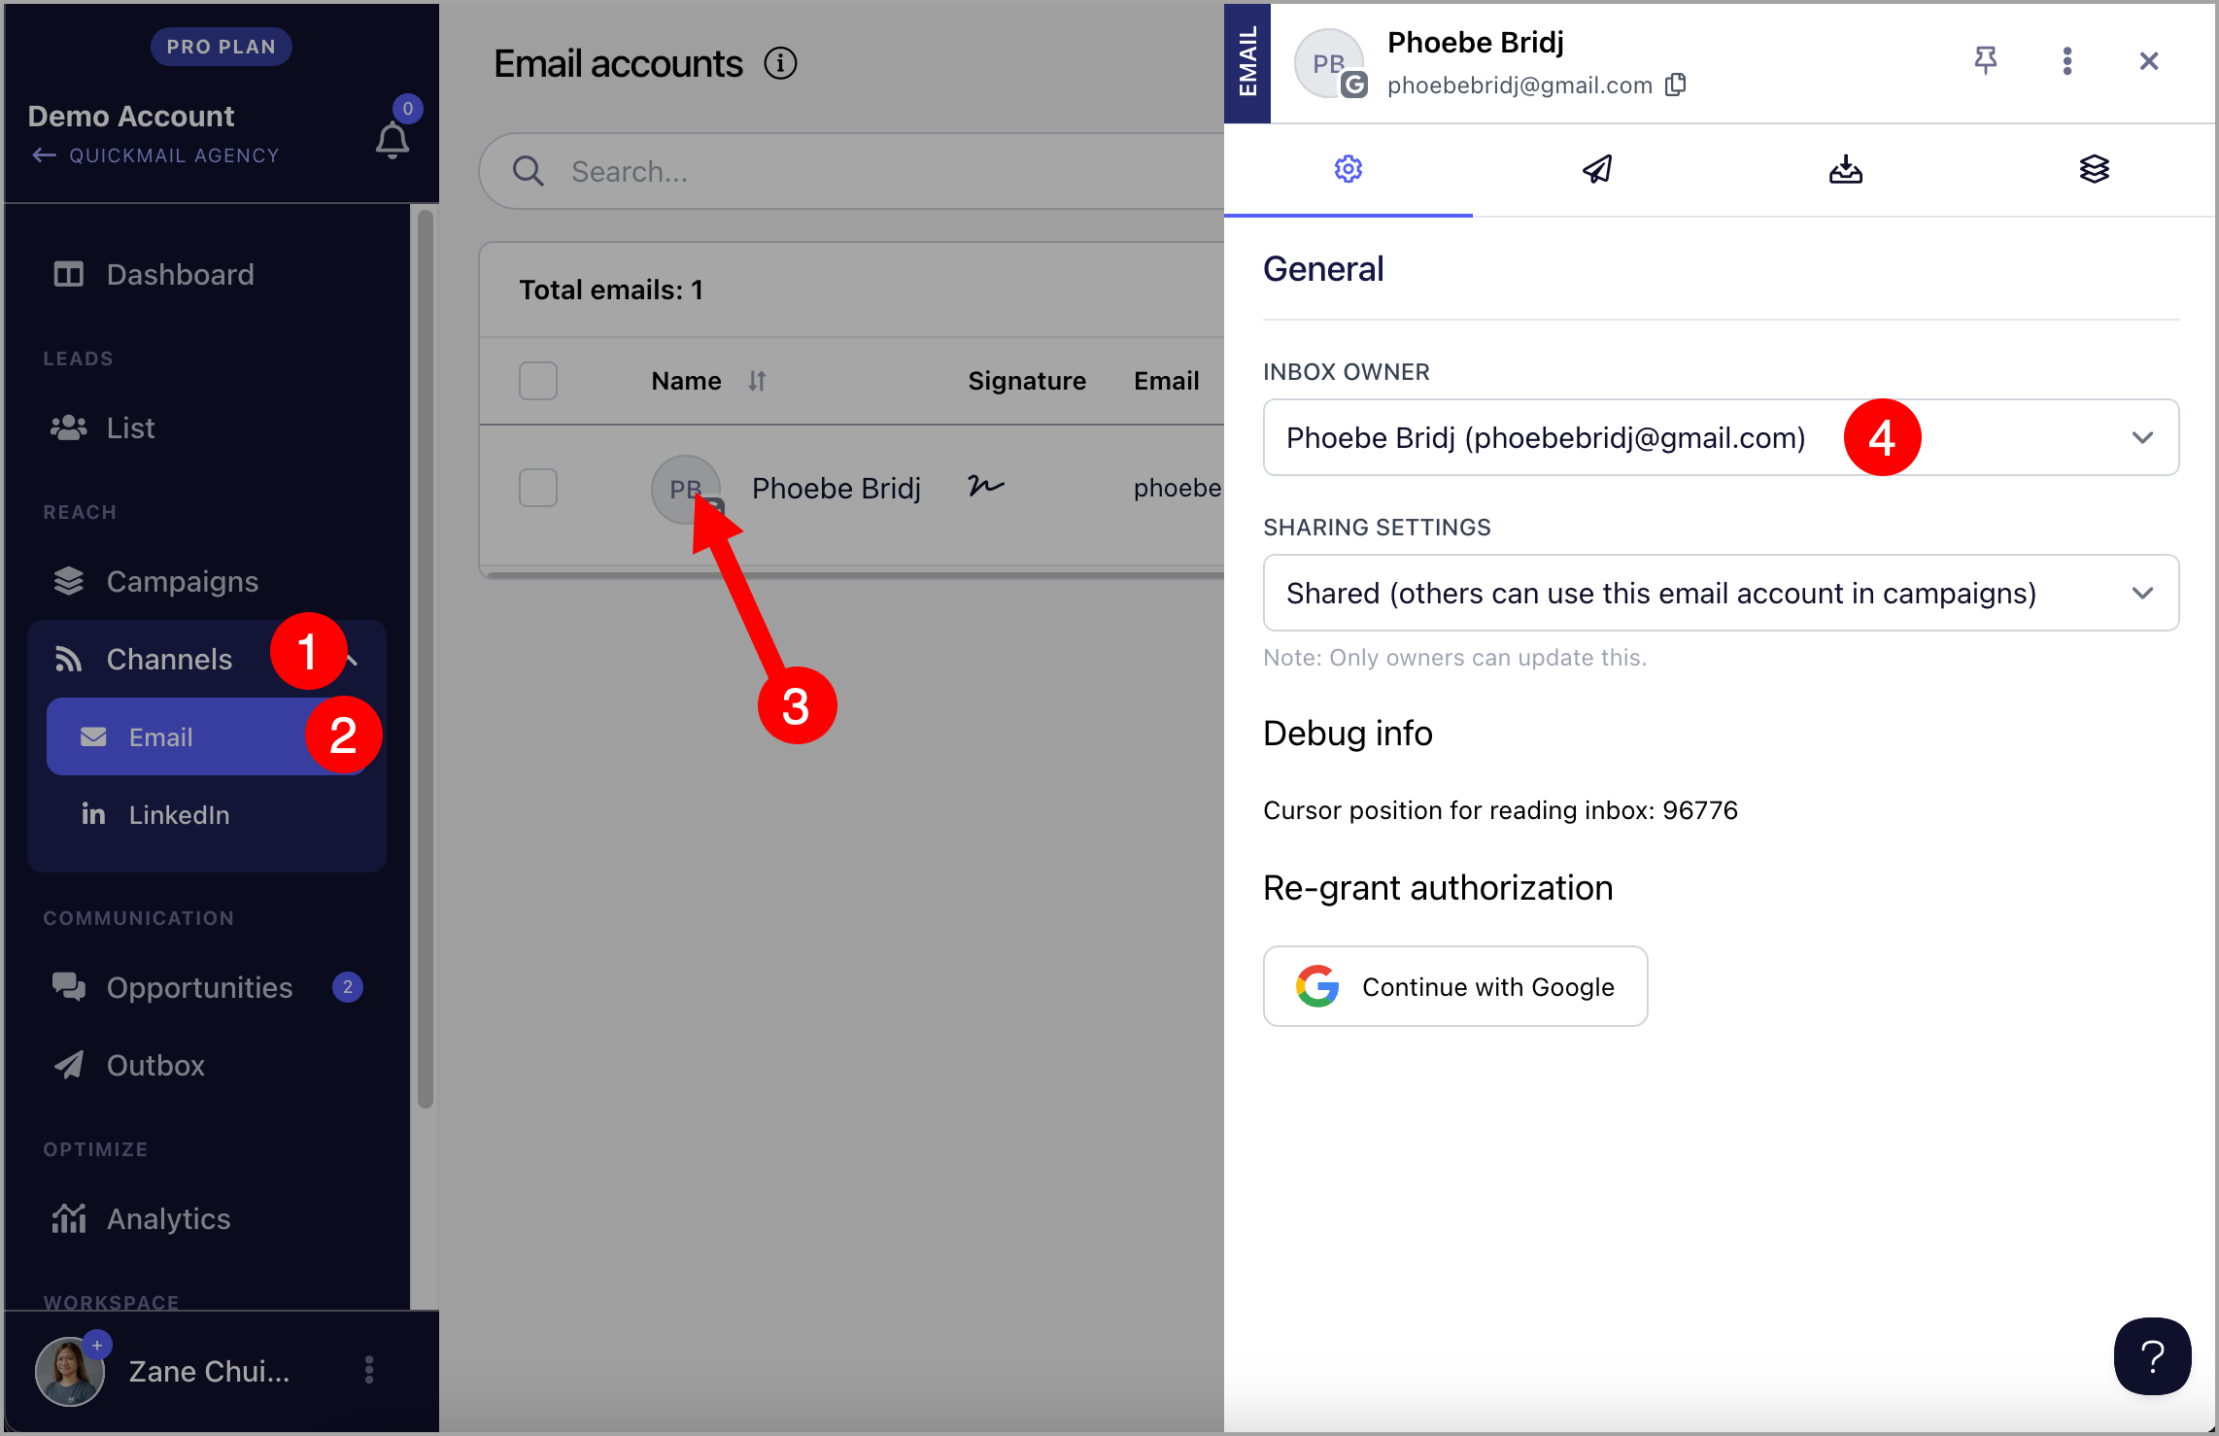Click the LinkedIn 'in' logo icon
This screenshot has height=1436, width=2219.
93,813
